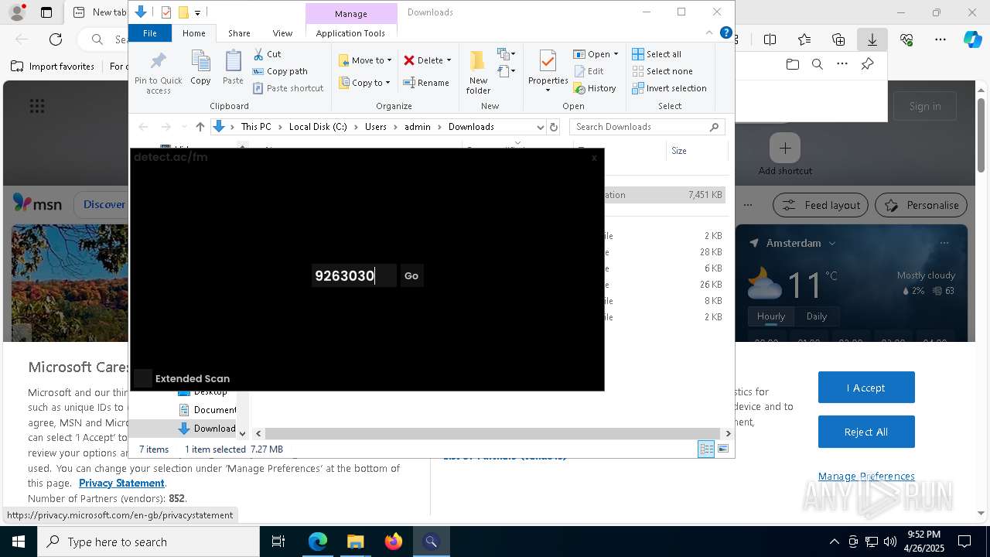The image size is (990, 557).
Task: Click Users in the address breadcrumb
Action: pos(376,127)
